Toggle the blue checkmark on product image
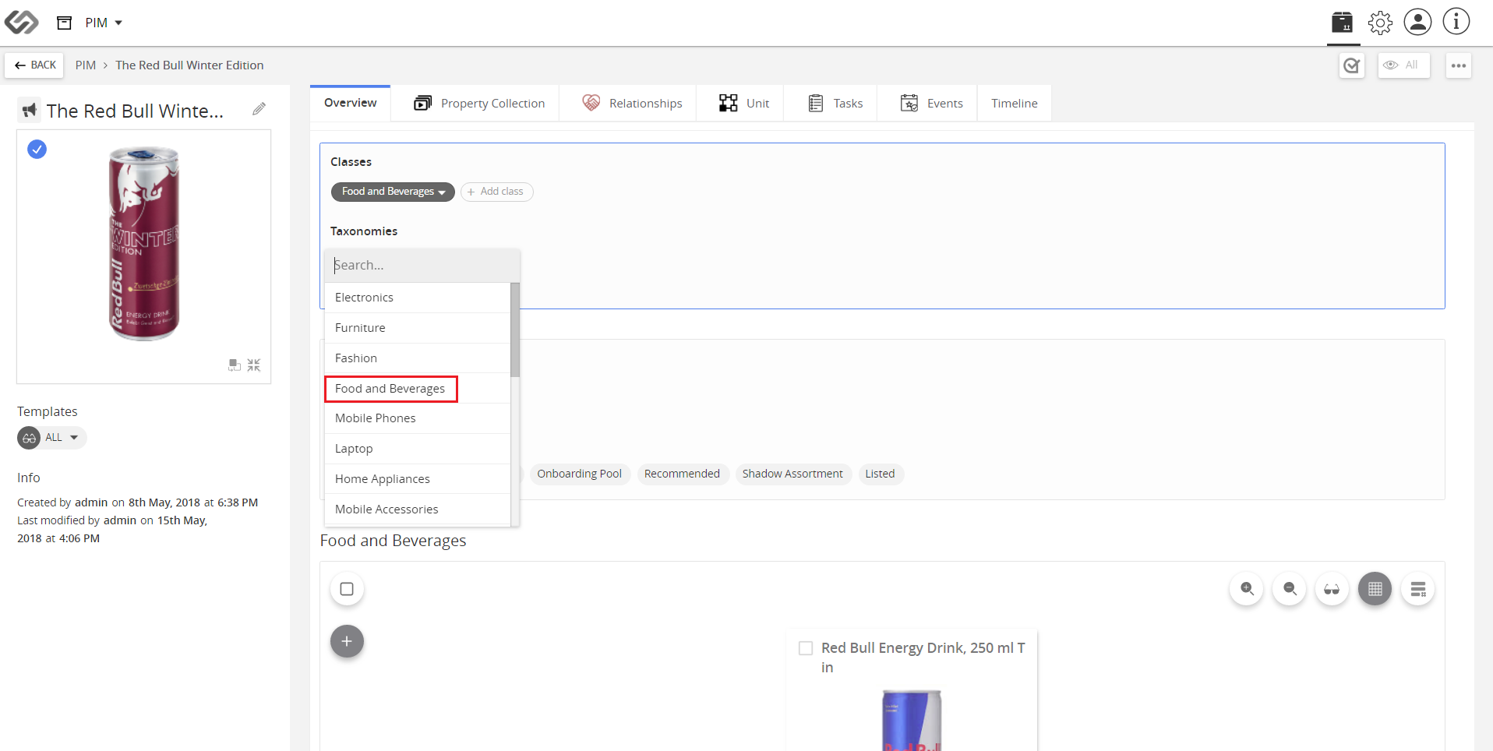Viewport: 1493px width, 751px height. point(37,149)
